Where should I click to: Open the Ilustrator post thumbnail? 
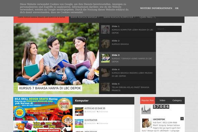(79, 123)
